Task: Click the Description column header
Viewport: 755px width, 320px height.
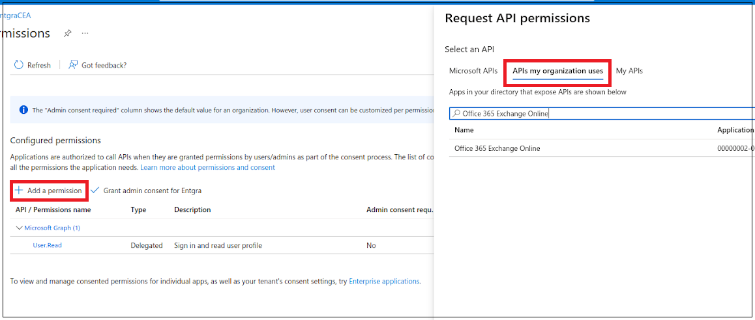Action: pyautogui.click(x=192, y=209)
